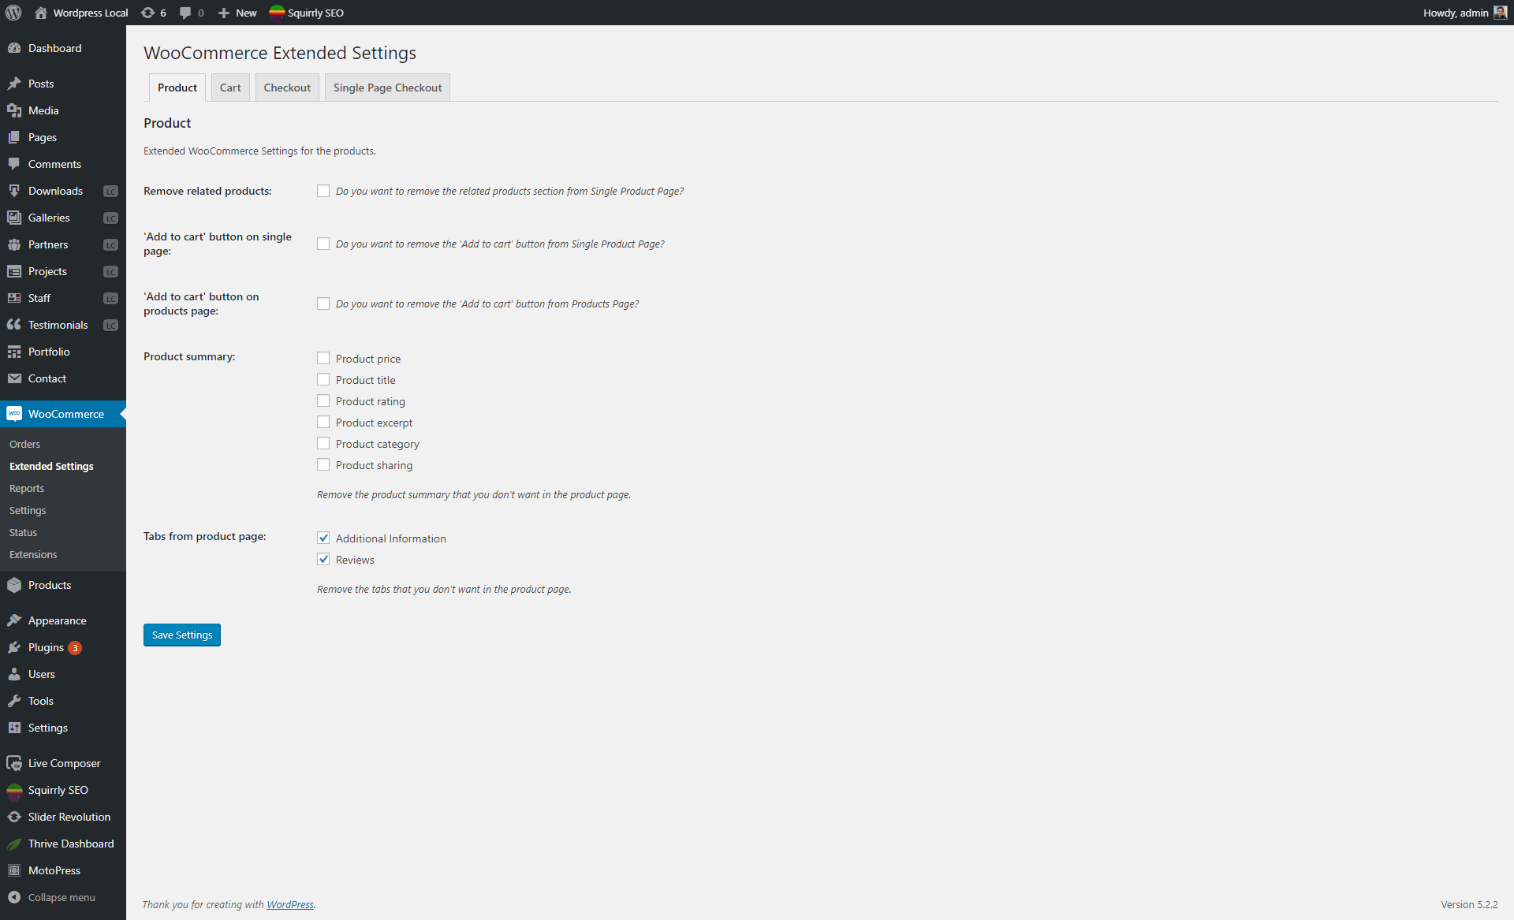Click the Squirrly SEO icon in top bar
Image resolution: width=1514 pixels, height=920 pixels.
[277, 13]
